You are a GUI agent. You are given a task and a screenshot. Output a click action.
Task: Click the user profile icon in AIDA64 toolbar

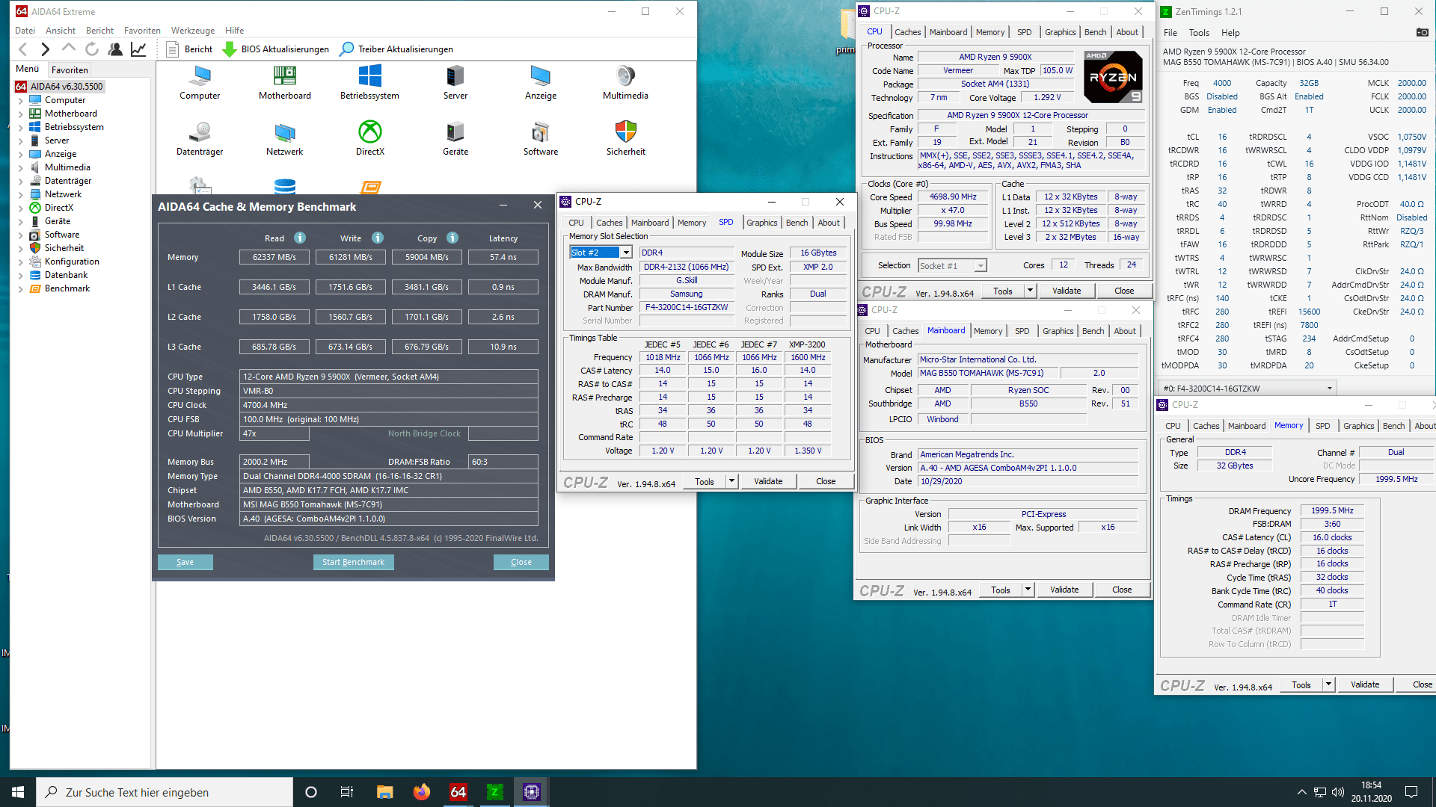tap(115, 49)
